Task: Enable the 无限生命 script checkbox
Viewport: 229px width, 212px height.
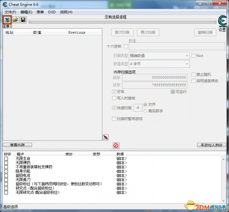Action: click(x=6, y=158)
